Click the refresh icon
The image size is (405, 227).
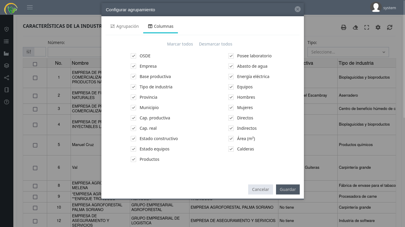tap(390, 27)
